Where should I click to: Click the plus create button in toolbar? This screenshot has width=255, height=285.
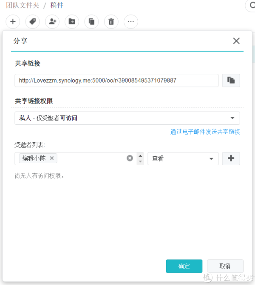pos(13,21)
